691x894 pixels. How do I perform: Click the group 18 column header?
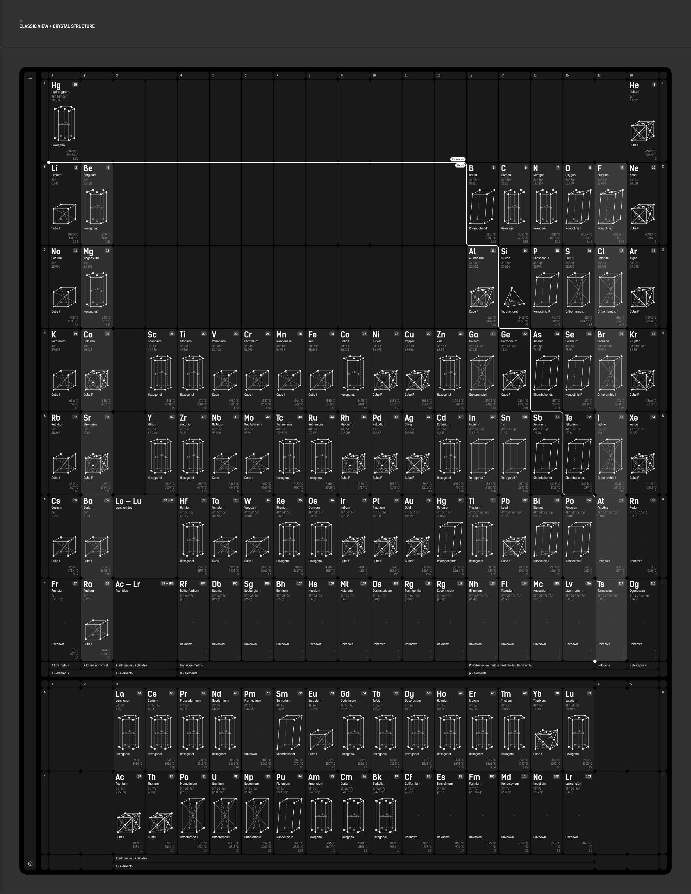[x=642, y=75]
